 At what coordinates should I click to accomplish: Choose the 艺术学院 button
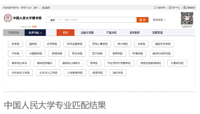pyautogui.click(x=97, y=54)
